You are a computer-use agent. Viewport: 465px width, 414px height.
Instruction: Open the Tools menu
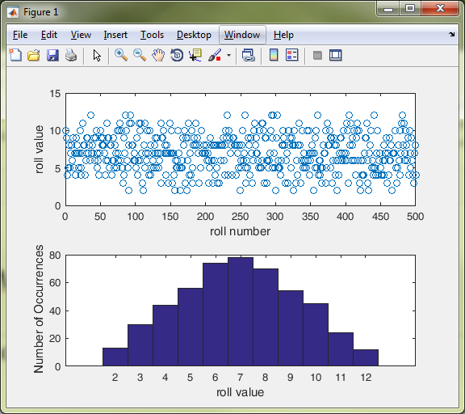click(x=152, y=35)
